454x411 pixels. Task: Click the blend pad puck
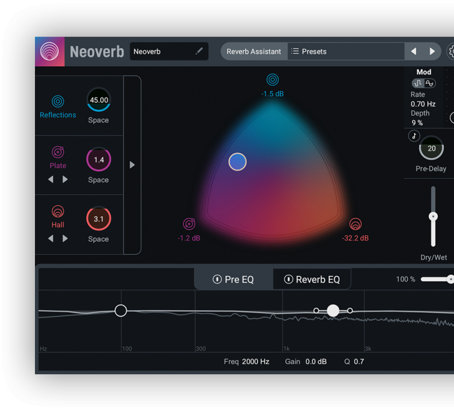(238, 161)
